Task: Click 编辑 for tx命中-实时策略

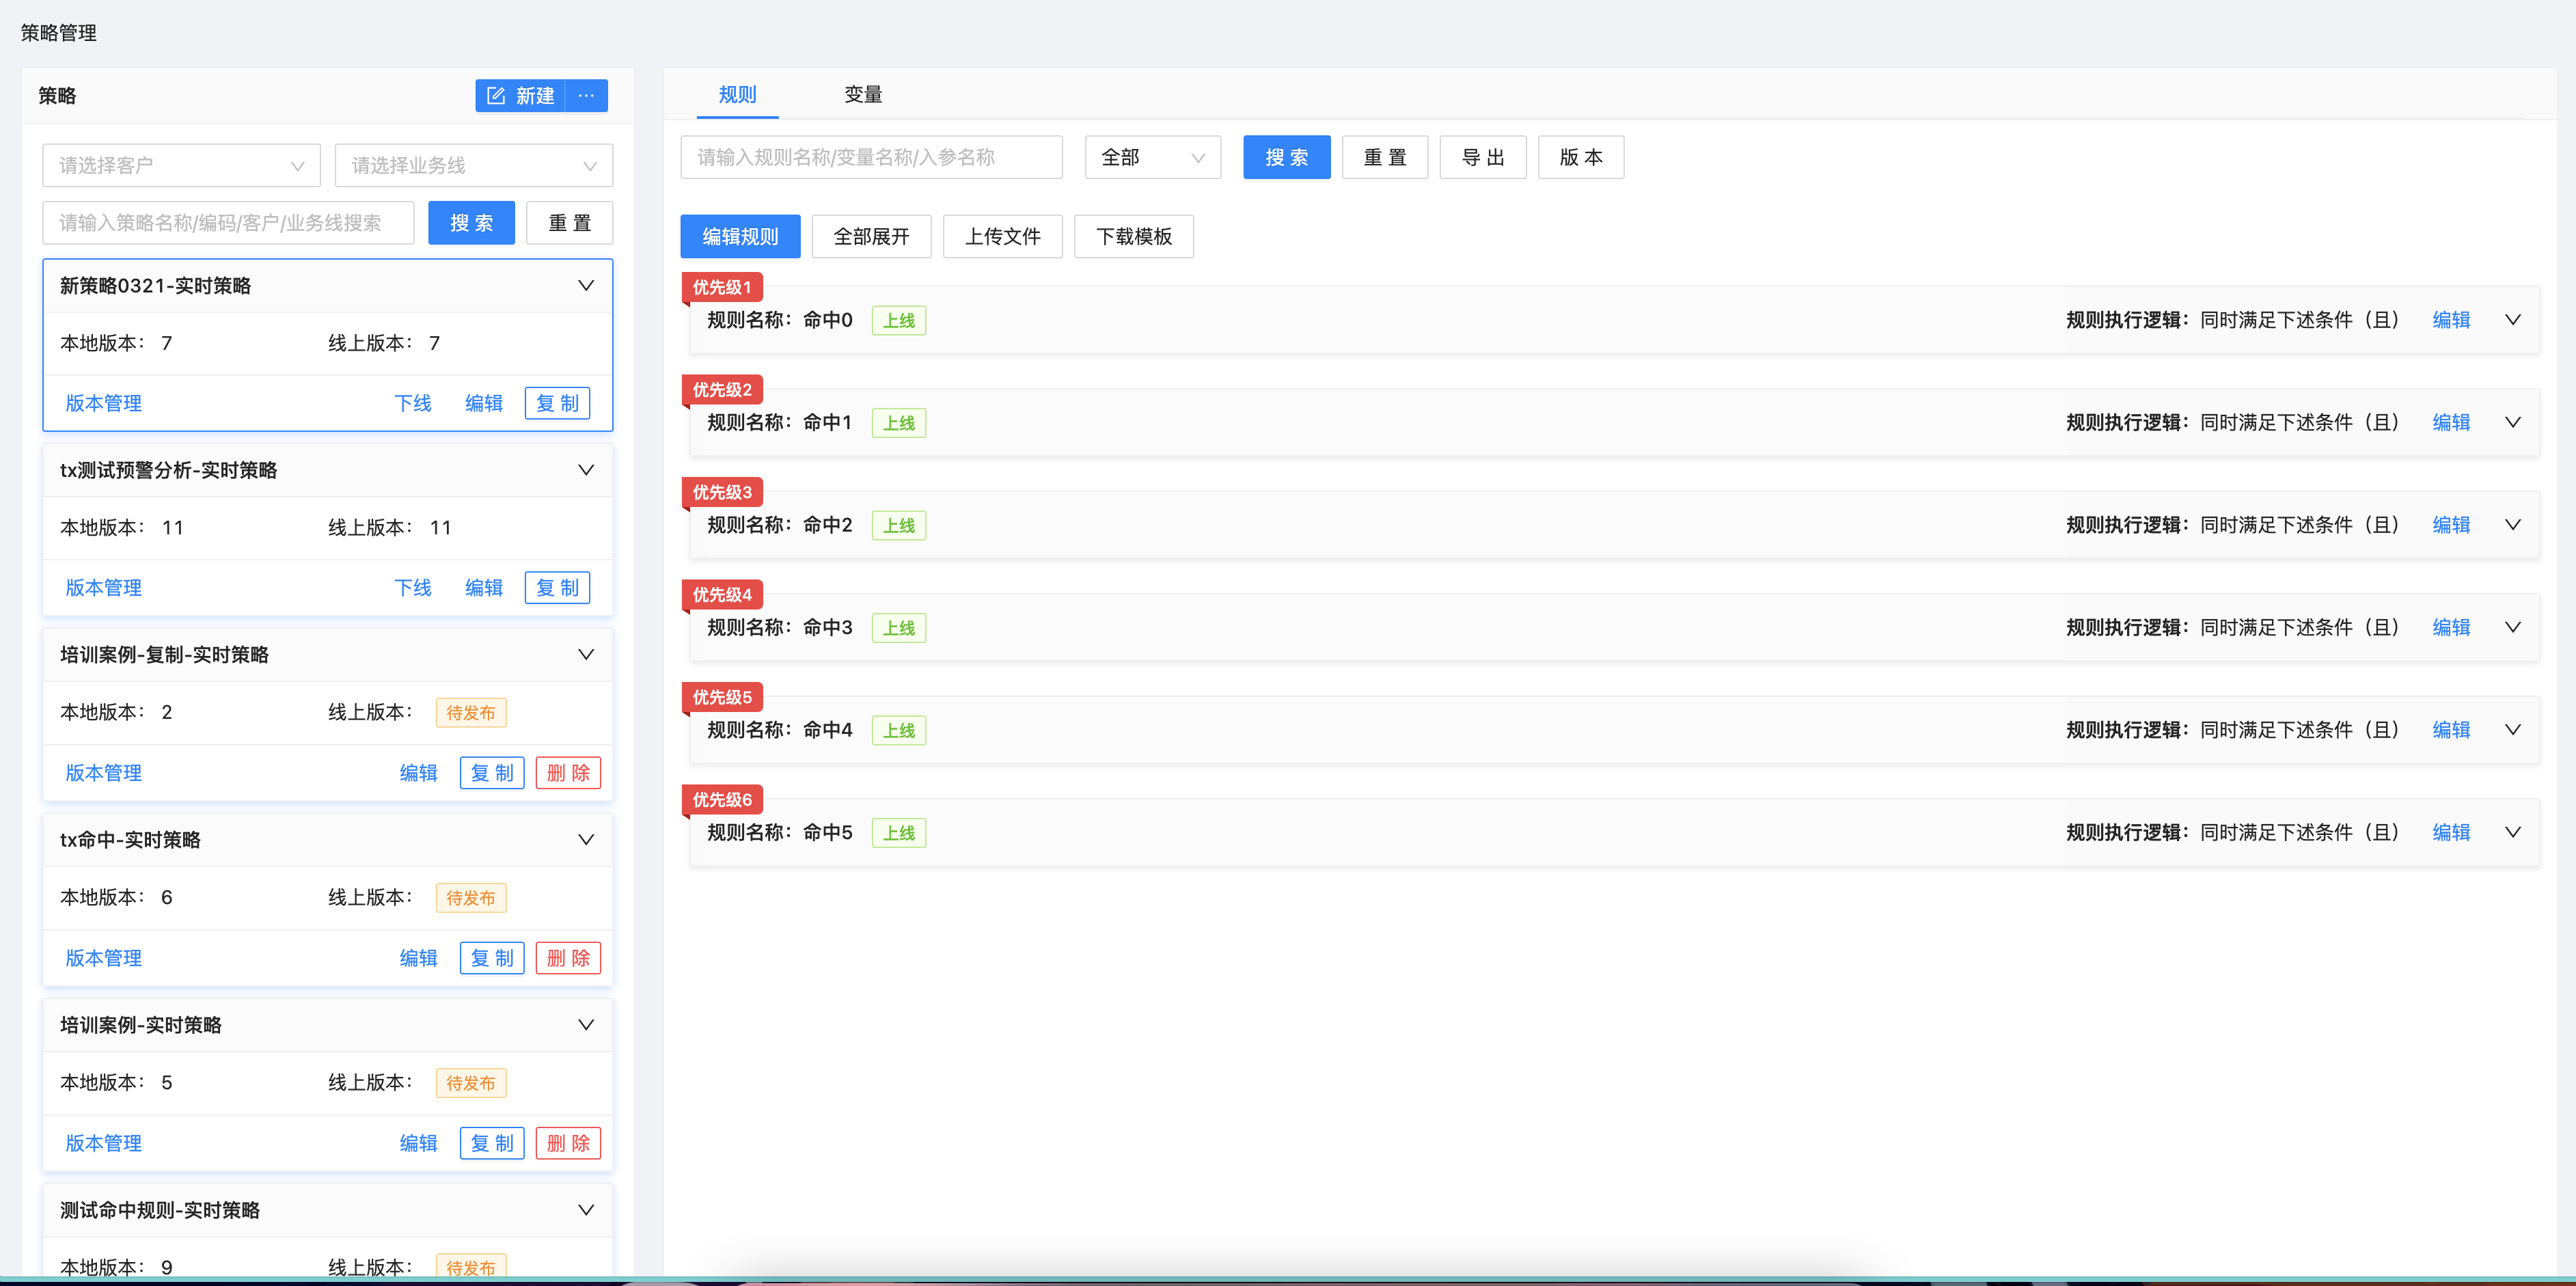Action: (418, 958)
